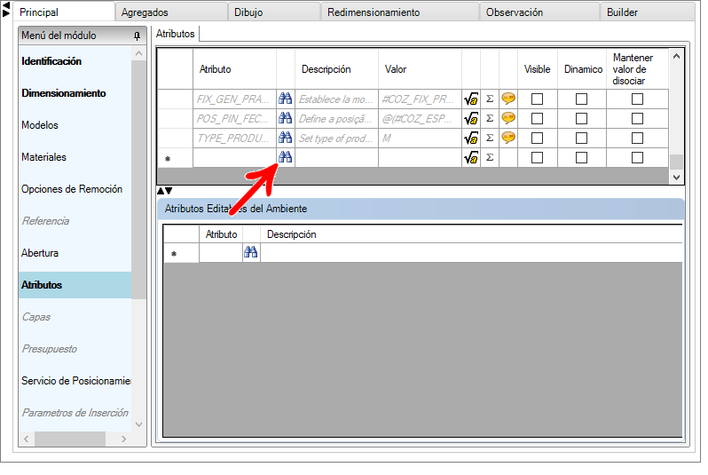Click sigma icon in the new empty row

[x=490, y=157]
